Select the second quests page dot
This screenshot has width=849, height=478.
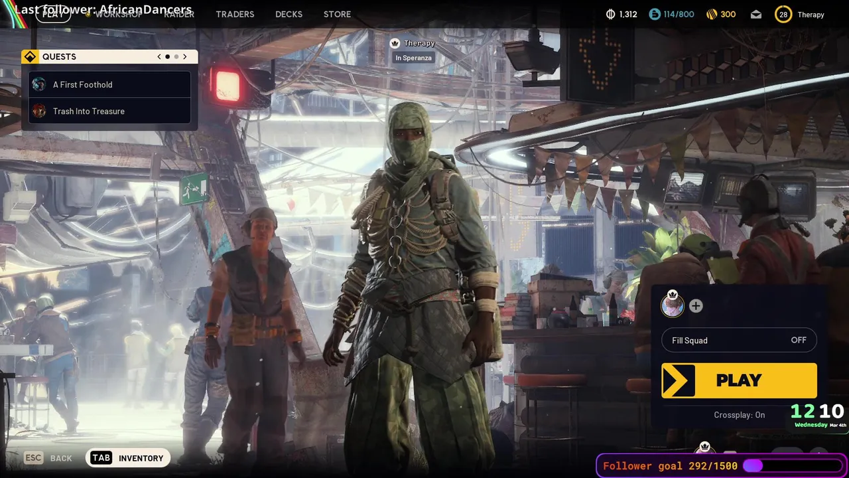[x=176, y=56]
